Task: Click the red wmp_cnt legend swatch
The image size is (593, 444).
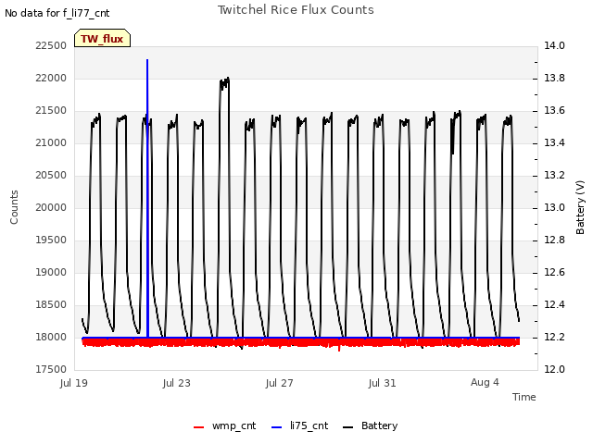Action: coord(198,427)
